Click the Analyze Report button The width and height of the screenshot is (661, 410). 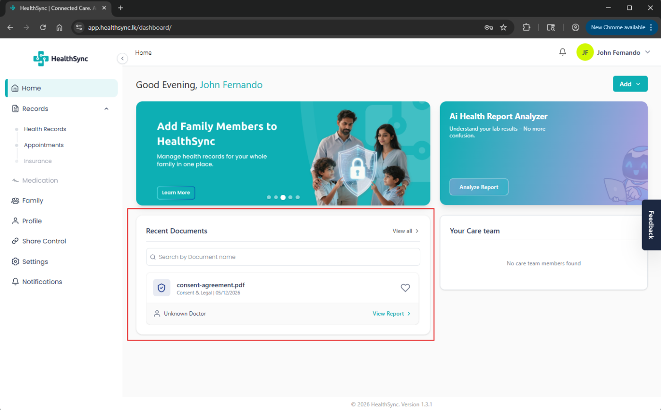coord(479,187)
